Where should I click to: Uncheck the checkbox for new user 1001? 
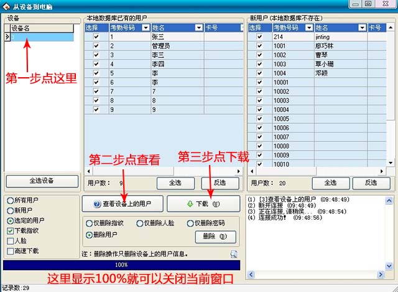pos(259,45)
